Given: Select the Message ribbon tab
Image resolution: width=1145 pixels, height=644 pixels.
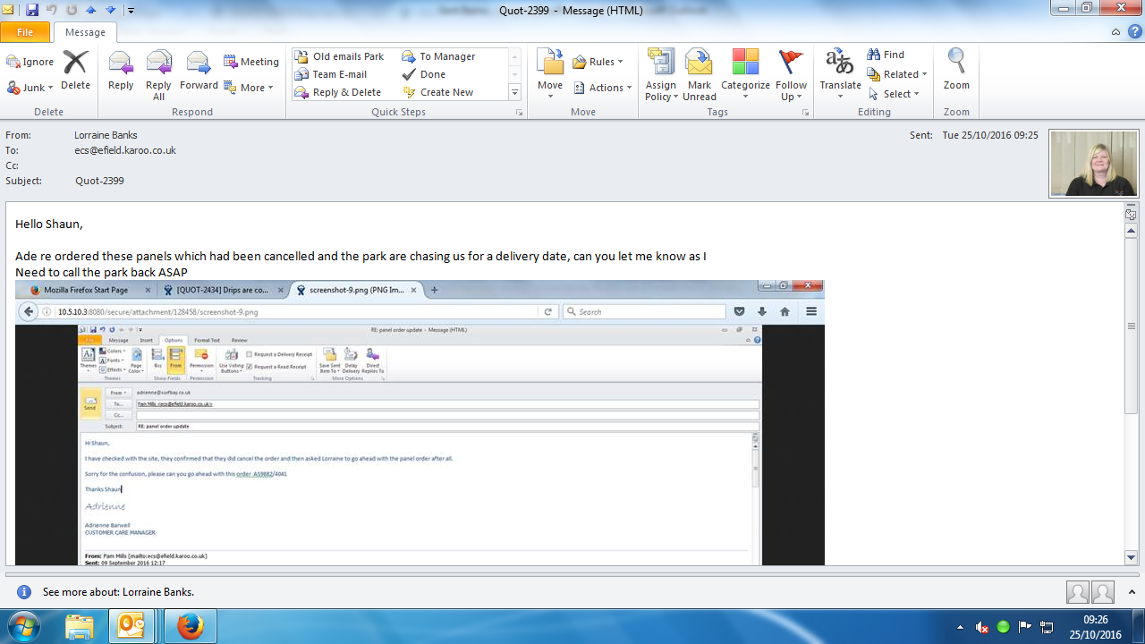Looking at the screenshot, I should [85, 32].
